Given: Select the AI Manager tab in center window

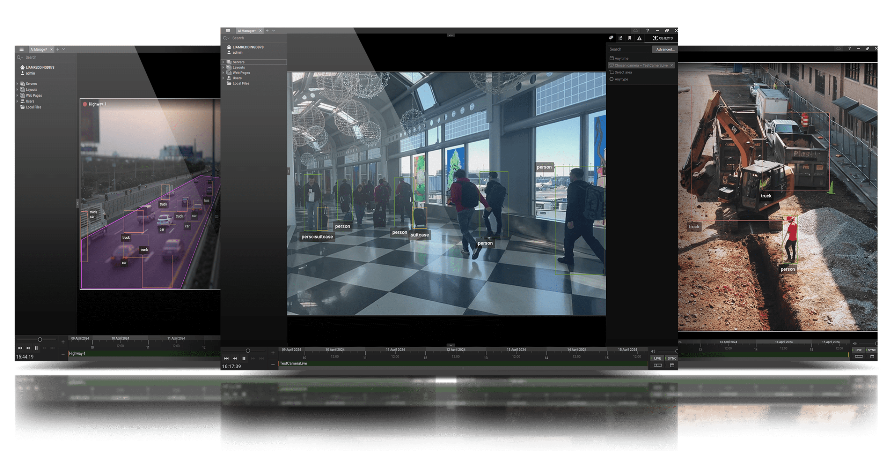Looking at the screenshot, I should 247,31.
